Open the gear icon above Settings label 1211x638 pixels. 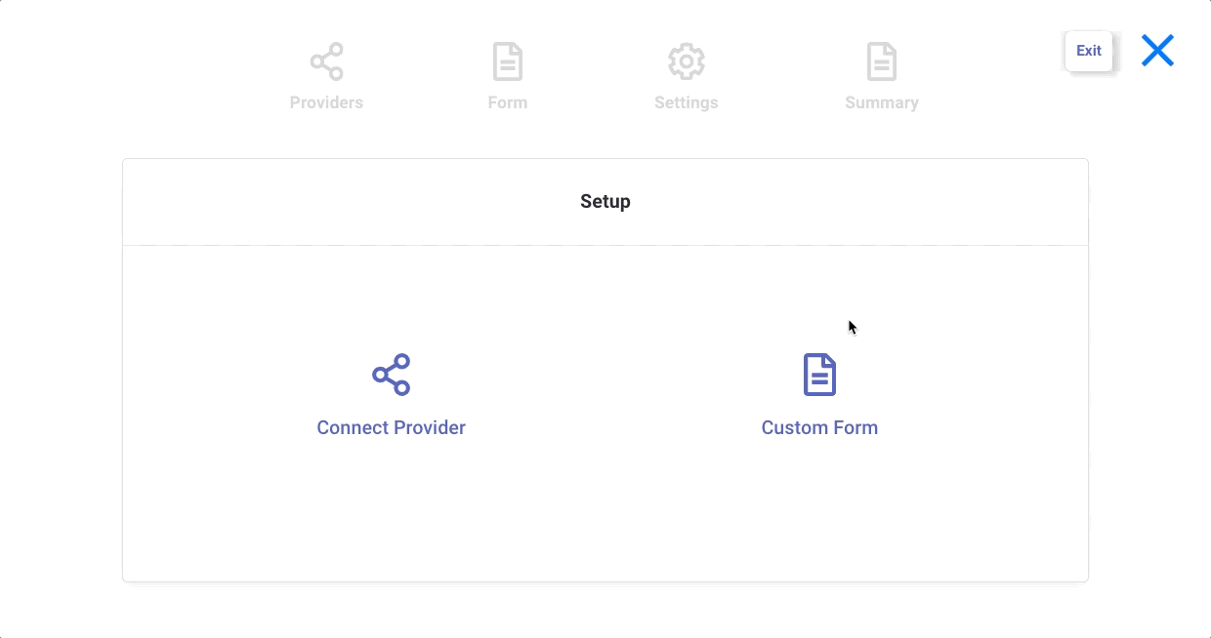[687, 60]
